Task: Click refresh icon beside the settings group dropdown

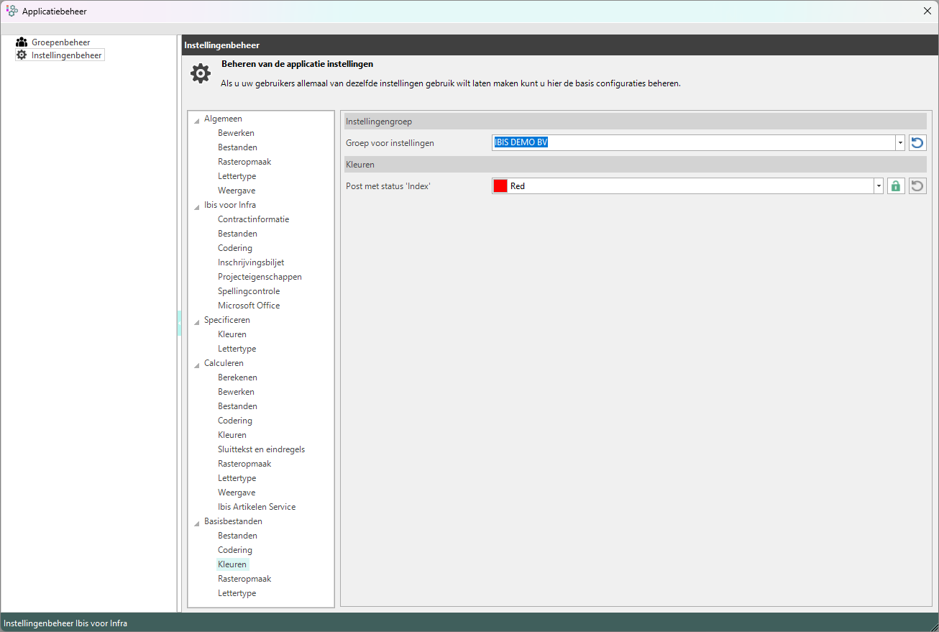Action: coord(917,143)
